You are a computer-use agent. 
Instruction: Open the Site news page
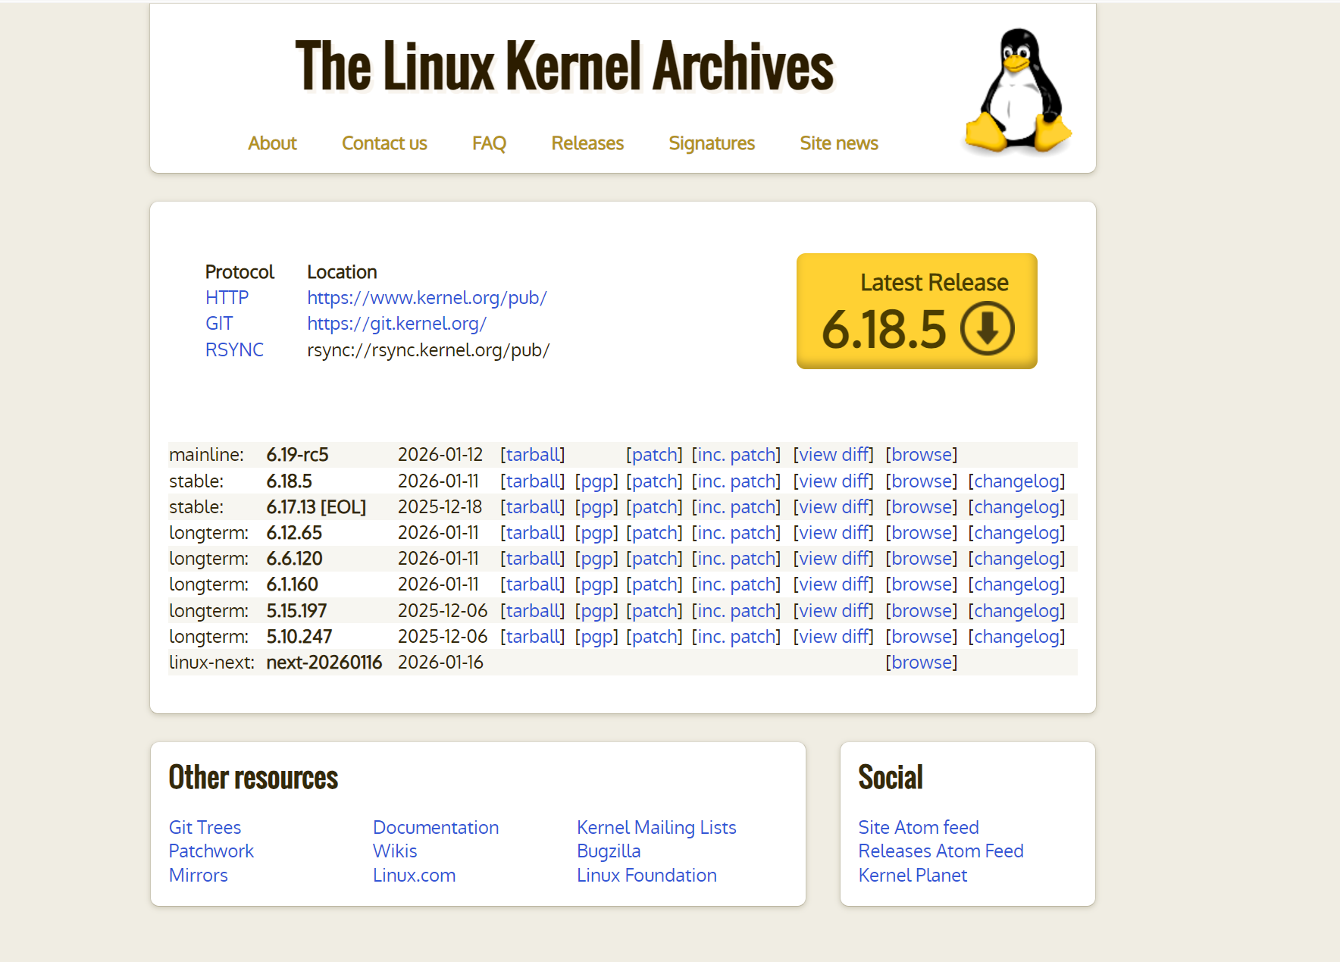point(838,143)
